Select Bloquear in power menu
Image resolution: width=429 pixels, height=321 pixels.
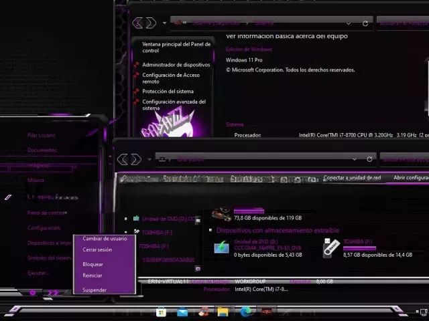point(93,264)
